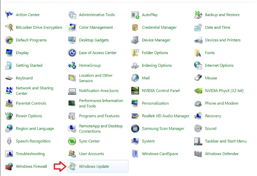Click the Internet Options globe icon
The width and height of the screenshot is (257, 176).
198,65
